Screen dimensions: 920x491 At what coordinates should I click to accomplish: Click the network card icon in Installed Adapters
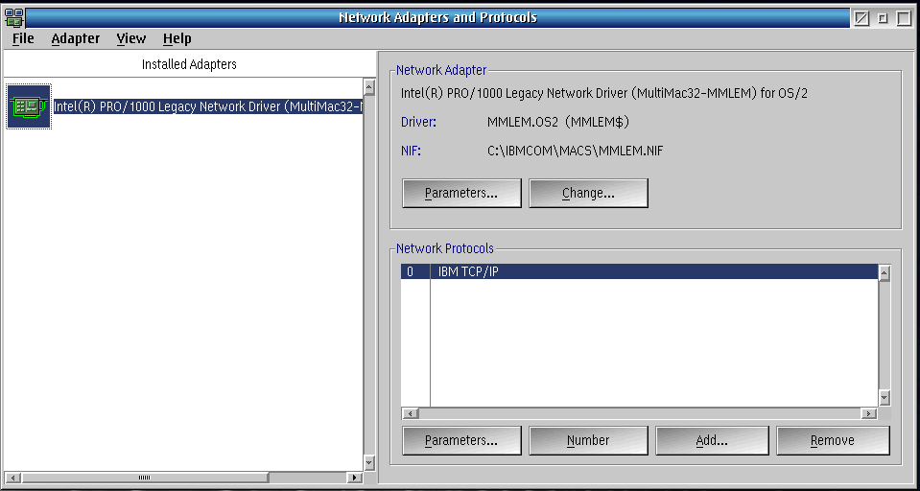(29, 106)
